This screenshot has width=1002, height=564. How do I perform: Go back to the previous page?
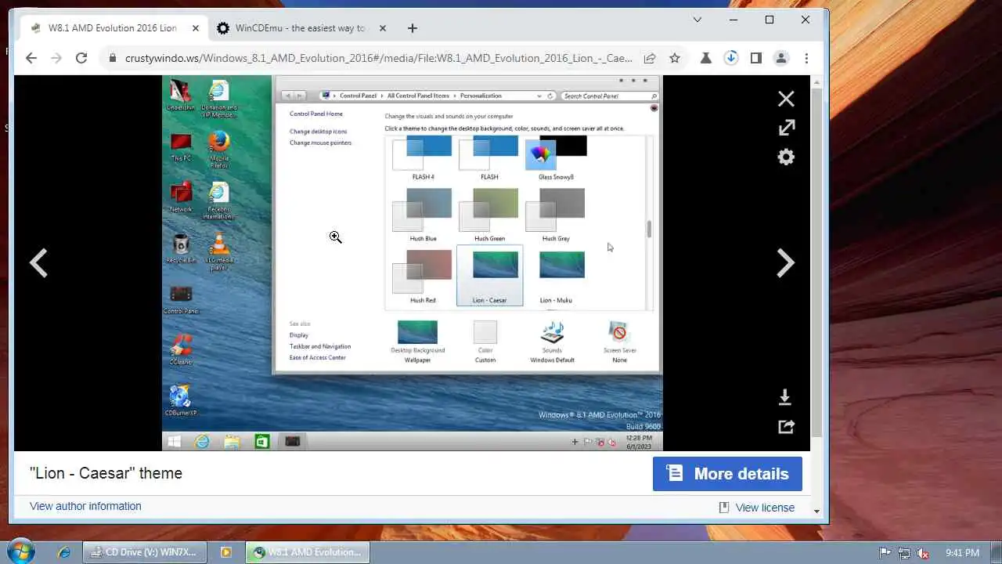click(x=31, y=58)
